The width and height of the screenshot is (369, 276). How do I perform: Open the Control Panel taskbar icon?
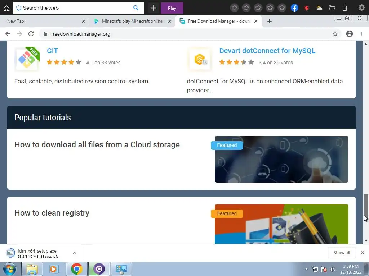121,269
